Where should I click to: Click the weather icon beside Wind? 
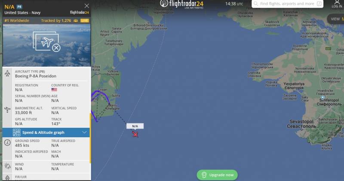coord(7,166)
